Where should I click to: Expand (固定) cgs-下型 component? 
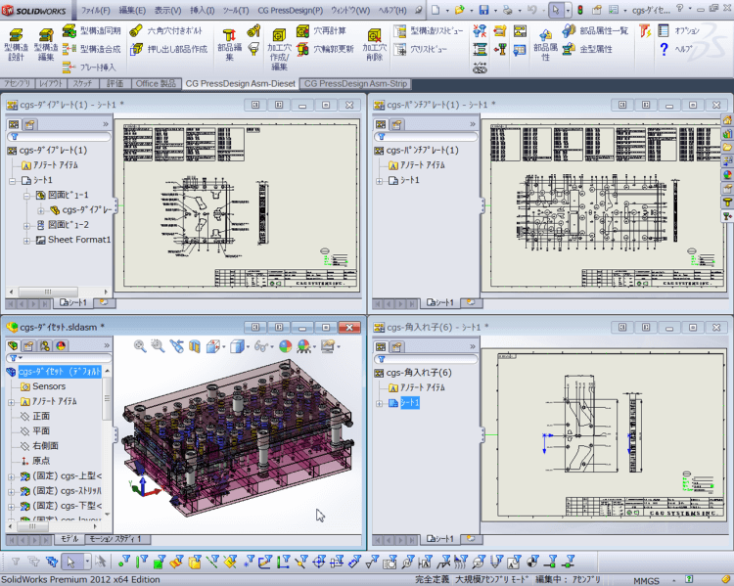click(11, 507)
